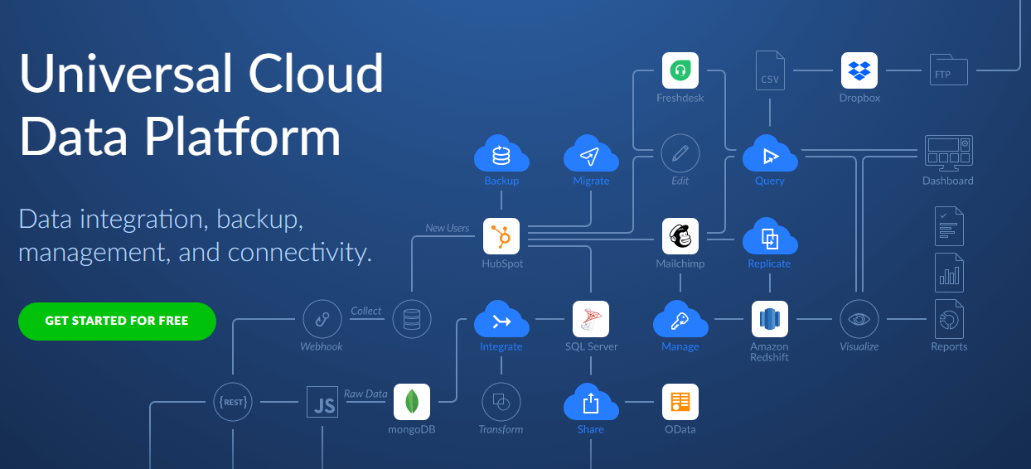
Task: Select the Dashboard monitor icon
Action: [949, 153]
